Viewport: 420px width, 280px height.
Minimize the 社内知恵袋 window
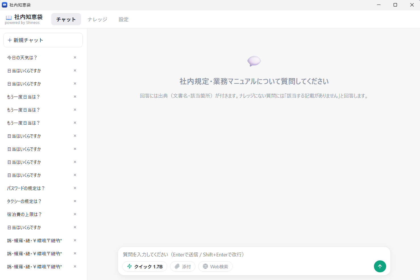coord(379,5)
